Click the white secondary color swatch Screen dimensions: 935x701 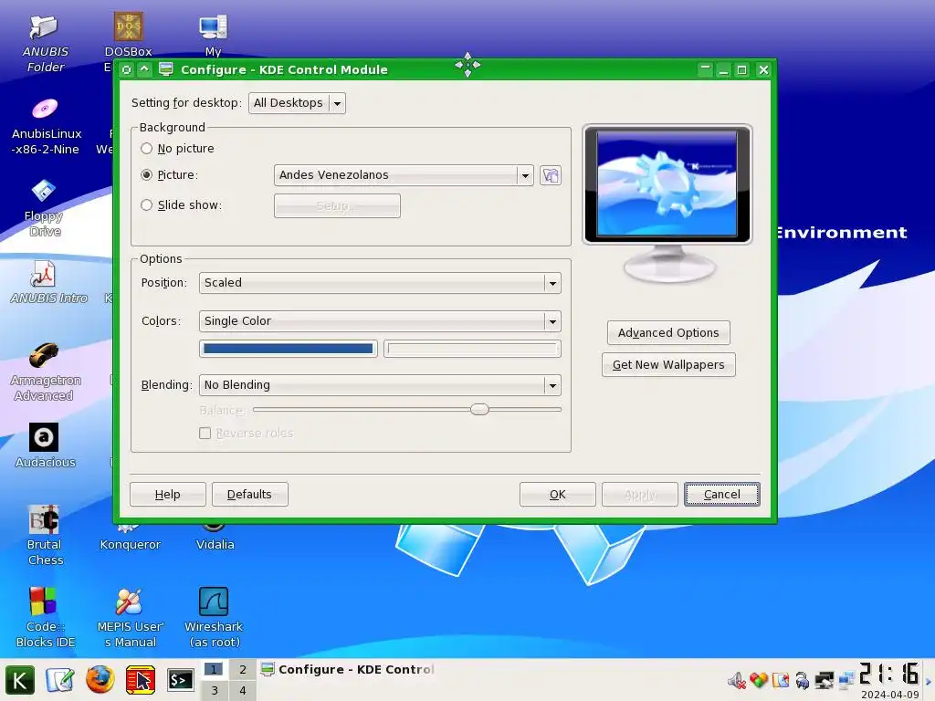[472, 349]
